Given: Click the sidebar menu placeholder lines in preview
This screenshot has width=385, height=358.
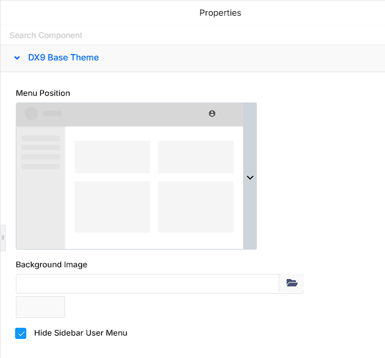Looking at the screenshot, I should click(x=41, y=152).
